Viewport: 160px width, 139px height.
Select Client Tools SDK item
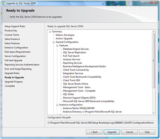[x=72, y=81]
